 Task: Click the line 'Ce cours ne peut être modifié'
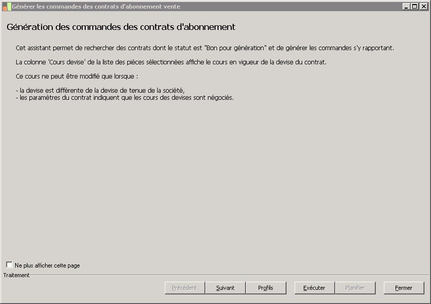click(77, 77)
